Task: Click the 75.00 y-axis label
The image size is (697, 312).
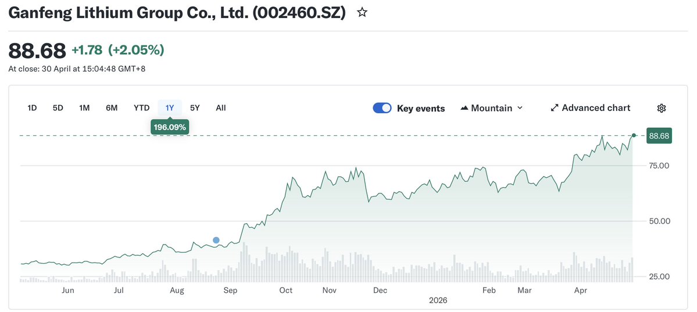Action: point(660,166)
